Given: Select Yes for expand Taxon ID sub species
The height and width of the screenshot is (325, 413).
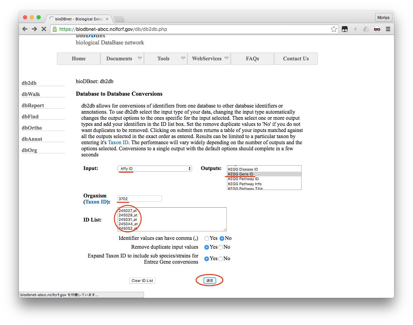Looking at the screenshot, I should click(207, 259).
